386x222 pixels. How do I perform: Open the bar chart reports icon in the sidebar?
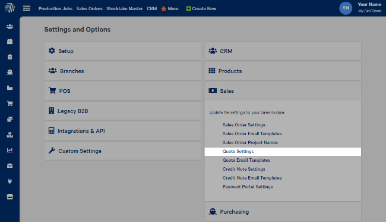coord(10,150)
